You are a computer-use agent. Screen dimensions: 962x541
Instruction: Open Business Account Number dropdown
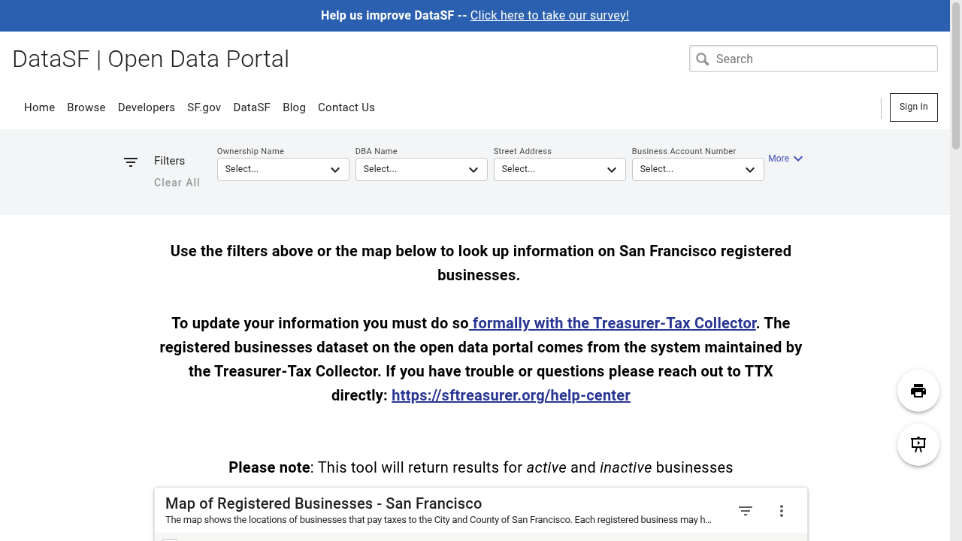click(698, 169)
